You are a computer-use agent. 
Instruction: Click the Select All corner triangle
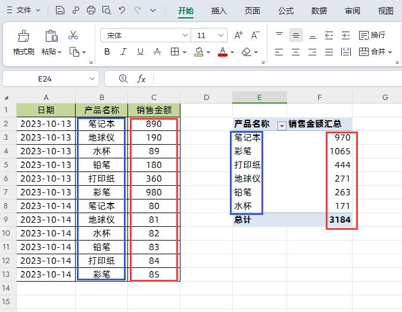[7, 98]
